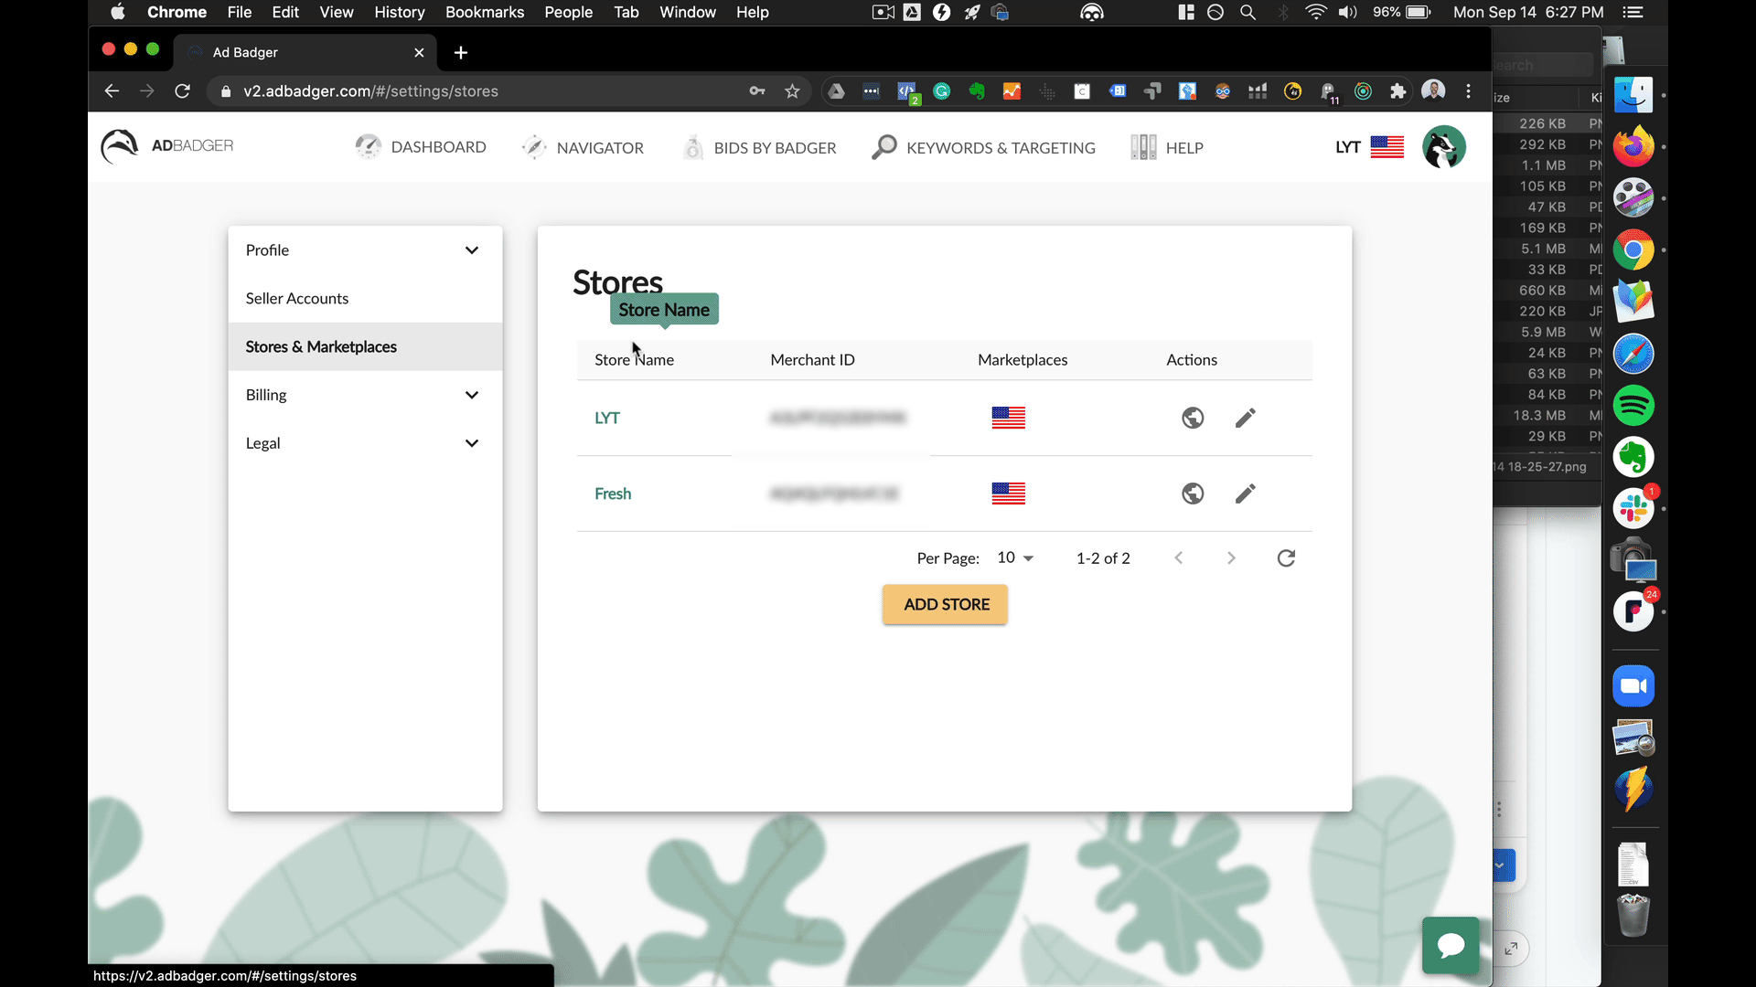Open the chat support widget
This screenshot has width=1756, height=987.
[1451, 945]
